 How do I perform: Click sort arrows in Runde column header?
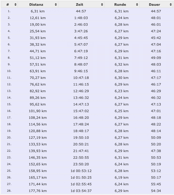[x=137, y=5]
